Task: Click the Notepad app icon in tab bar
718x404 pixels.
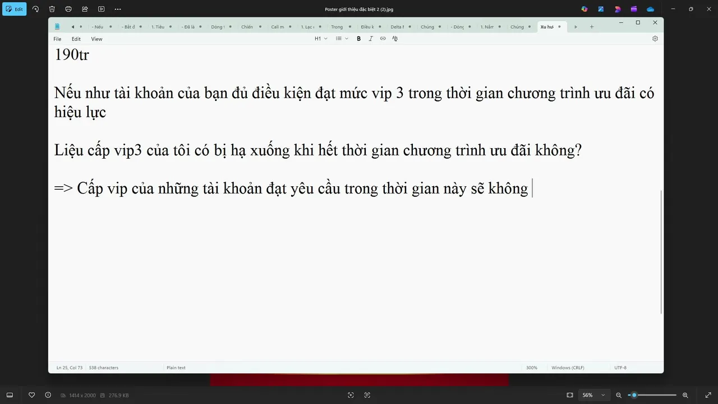Action: tap(57, 26)
